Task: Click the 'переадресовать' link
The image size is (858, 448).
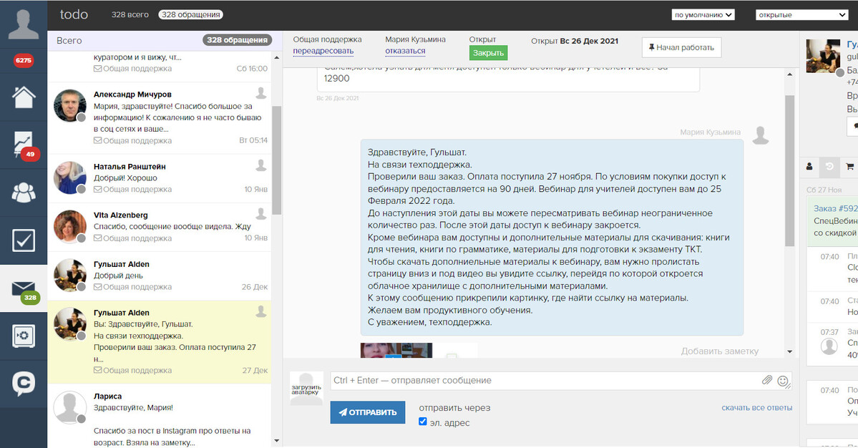Action: [x=323, y=51]
